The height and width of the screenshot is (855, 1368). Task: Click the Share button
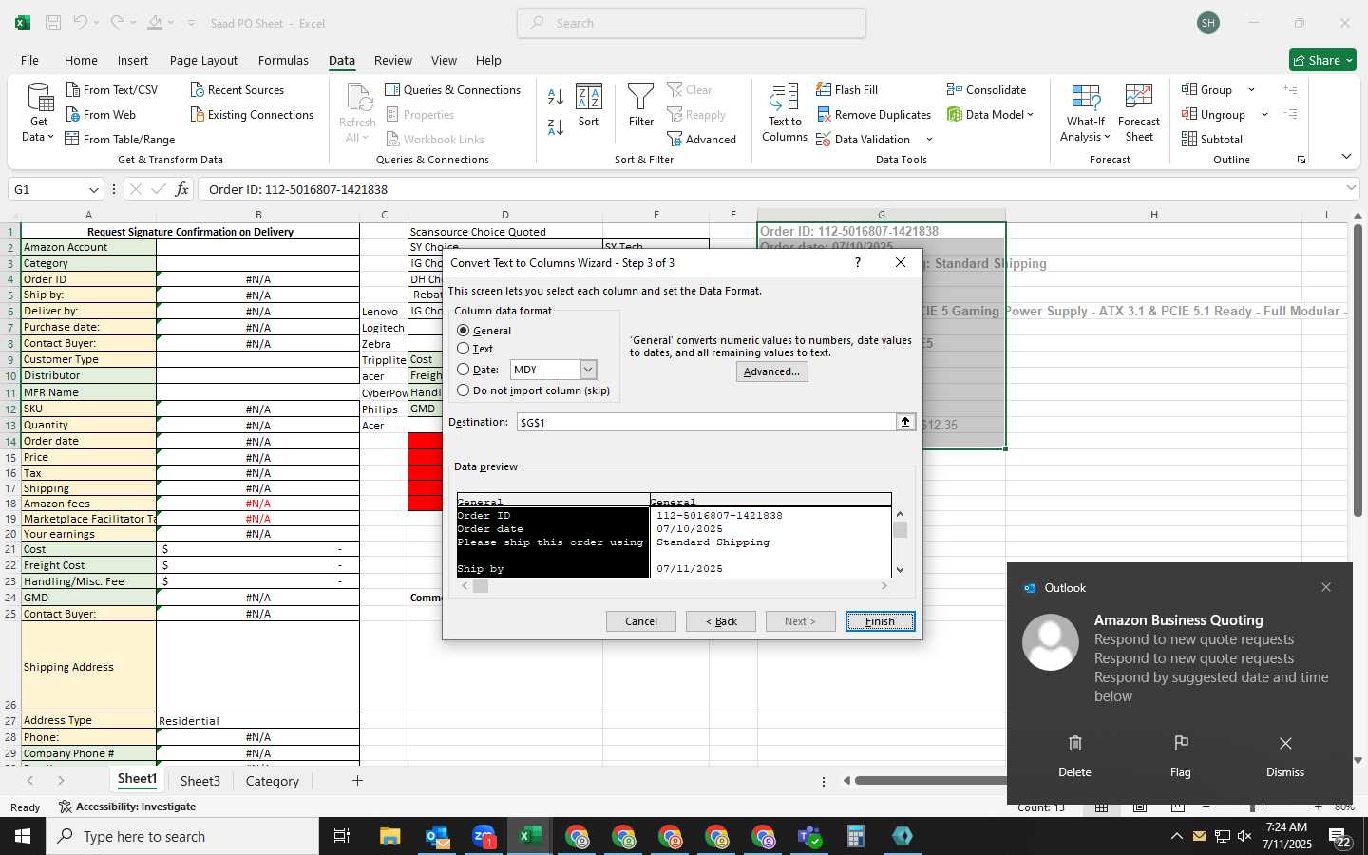pos(1322,60)
